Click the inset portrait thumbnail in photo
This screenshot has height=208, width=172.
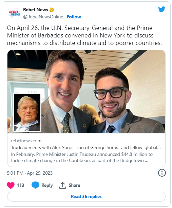click(x=27, y=112)
